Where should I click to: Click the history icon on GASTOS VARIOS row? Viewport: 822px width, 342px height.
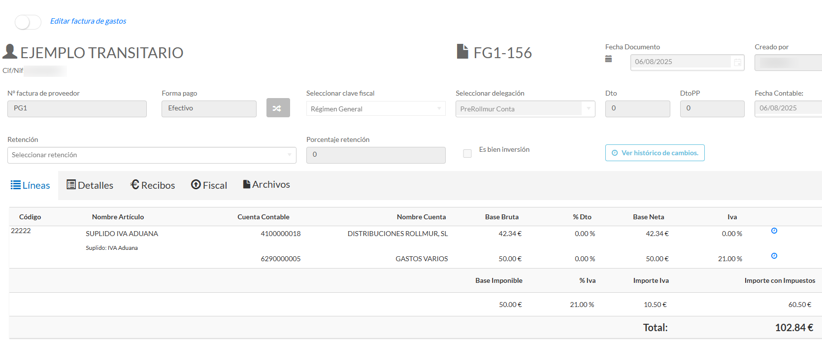[774, 256]
